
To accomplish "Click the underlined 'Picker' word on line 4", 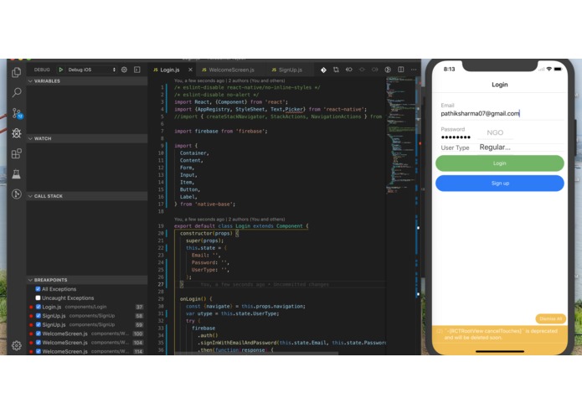I will pyautogui.click(x=294, y=110).
